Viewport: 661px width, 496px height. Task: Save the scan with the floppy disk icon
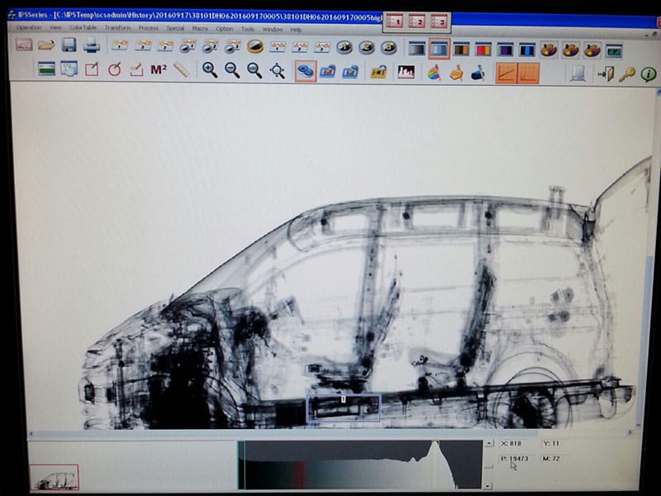(x=69, y=45)
